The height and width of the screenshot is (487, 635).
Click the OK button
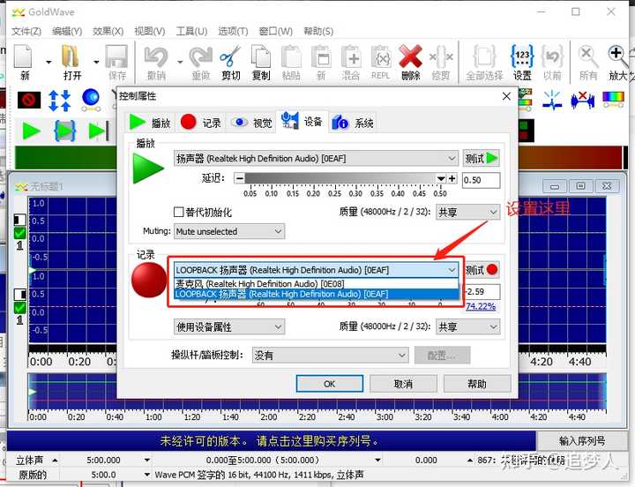(330, 384)
